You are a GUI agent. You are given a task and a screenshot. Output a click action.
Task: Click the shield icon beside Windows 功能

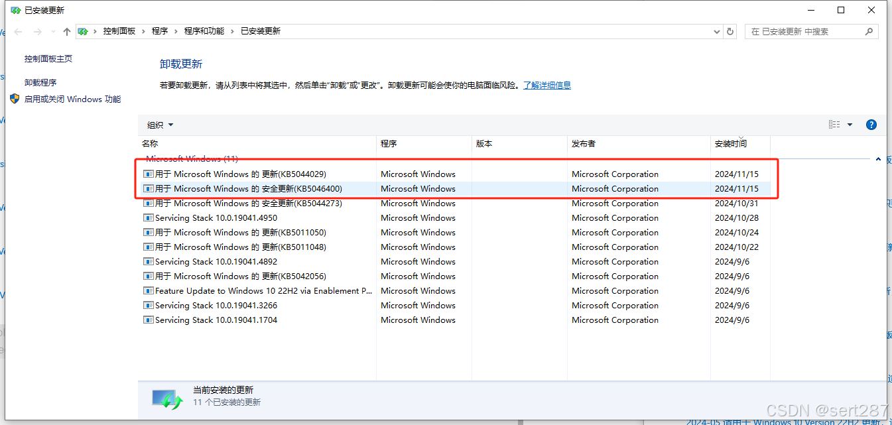15,99
